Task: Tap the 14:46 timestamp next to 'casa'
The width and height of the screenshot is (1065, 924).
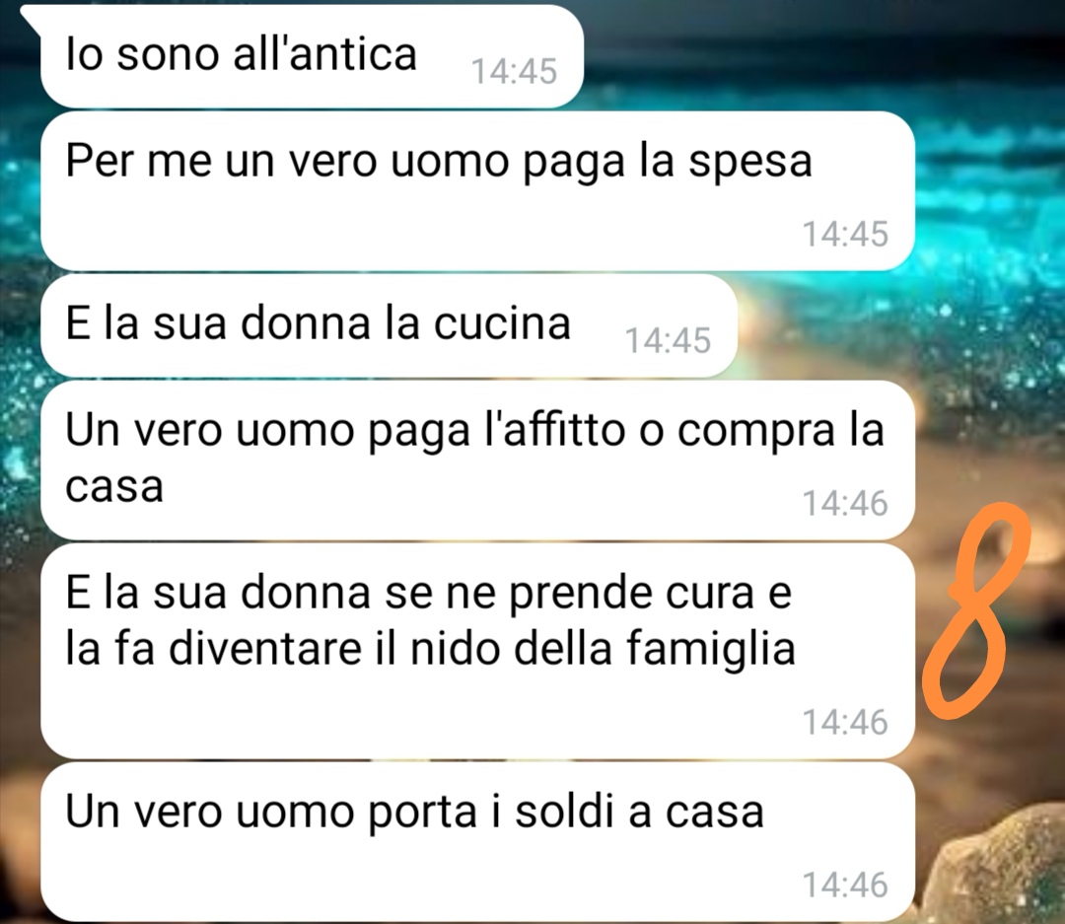Action: [846, 504]
